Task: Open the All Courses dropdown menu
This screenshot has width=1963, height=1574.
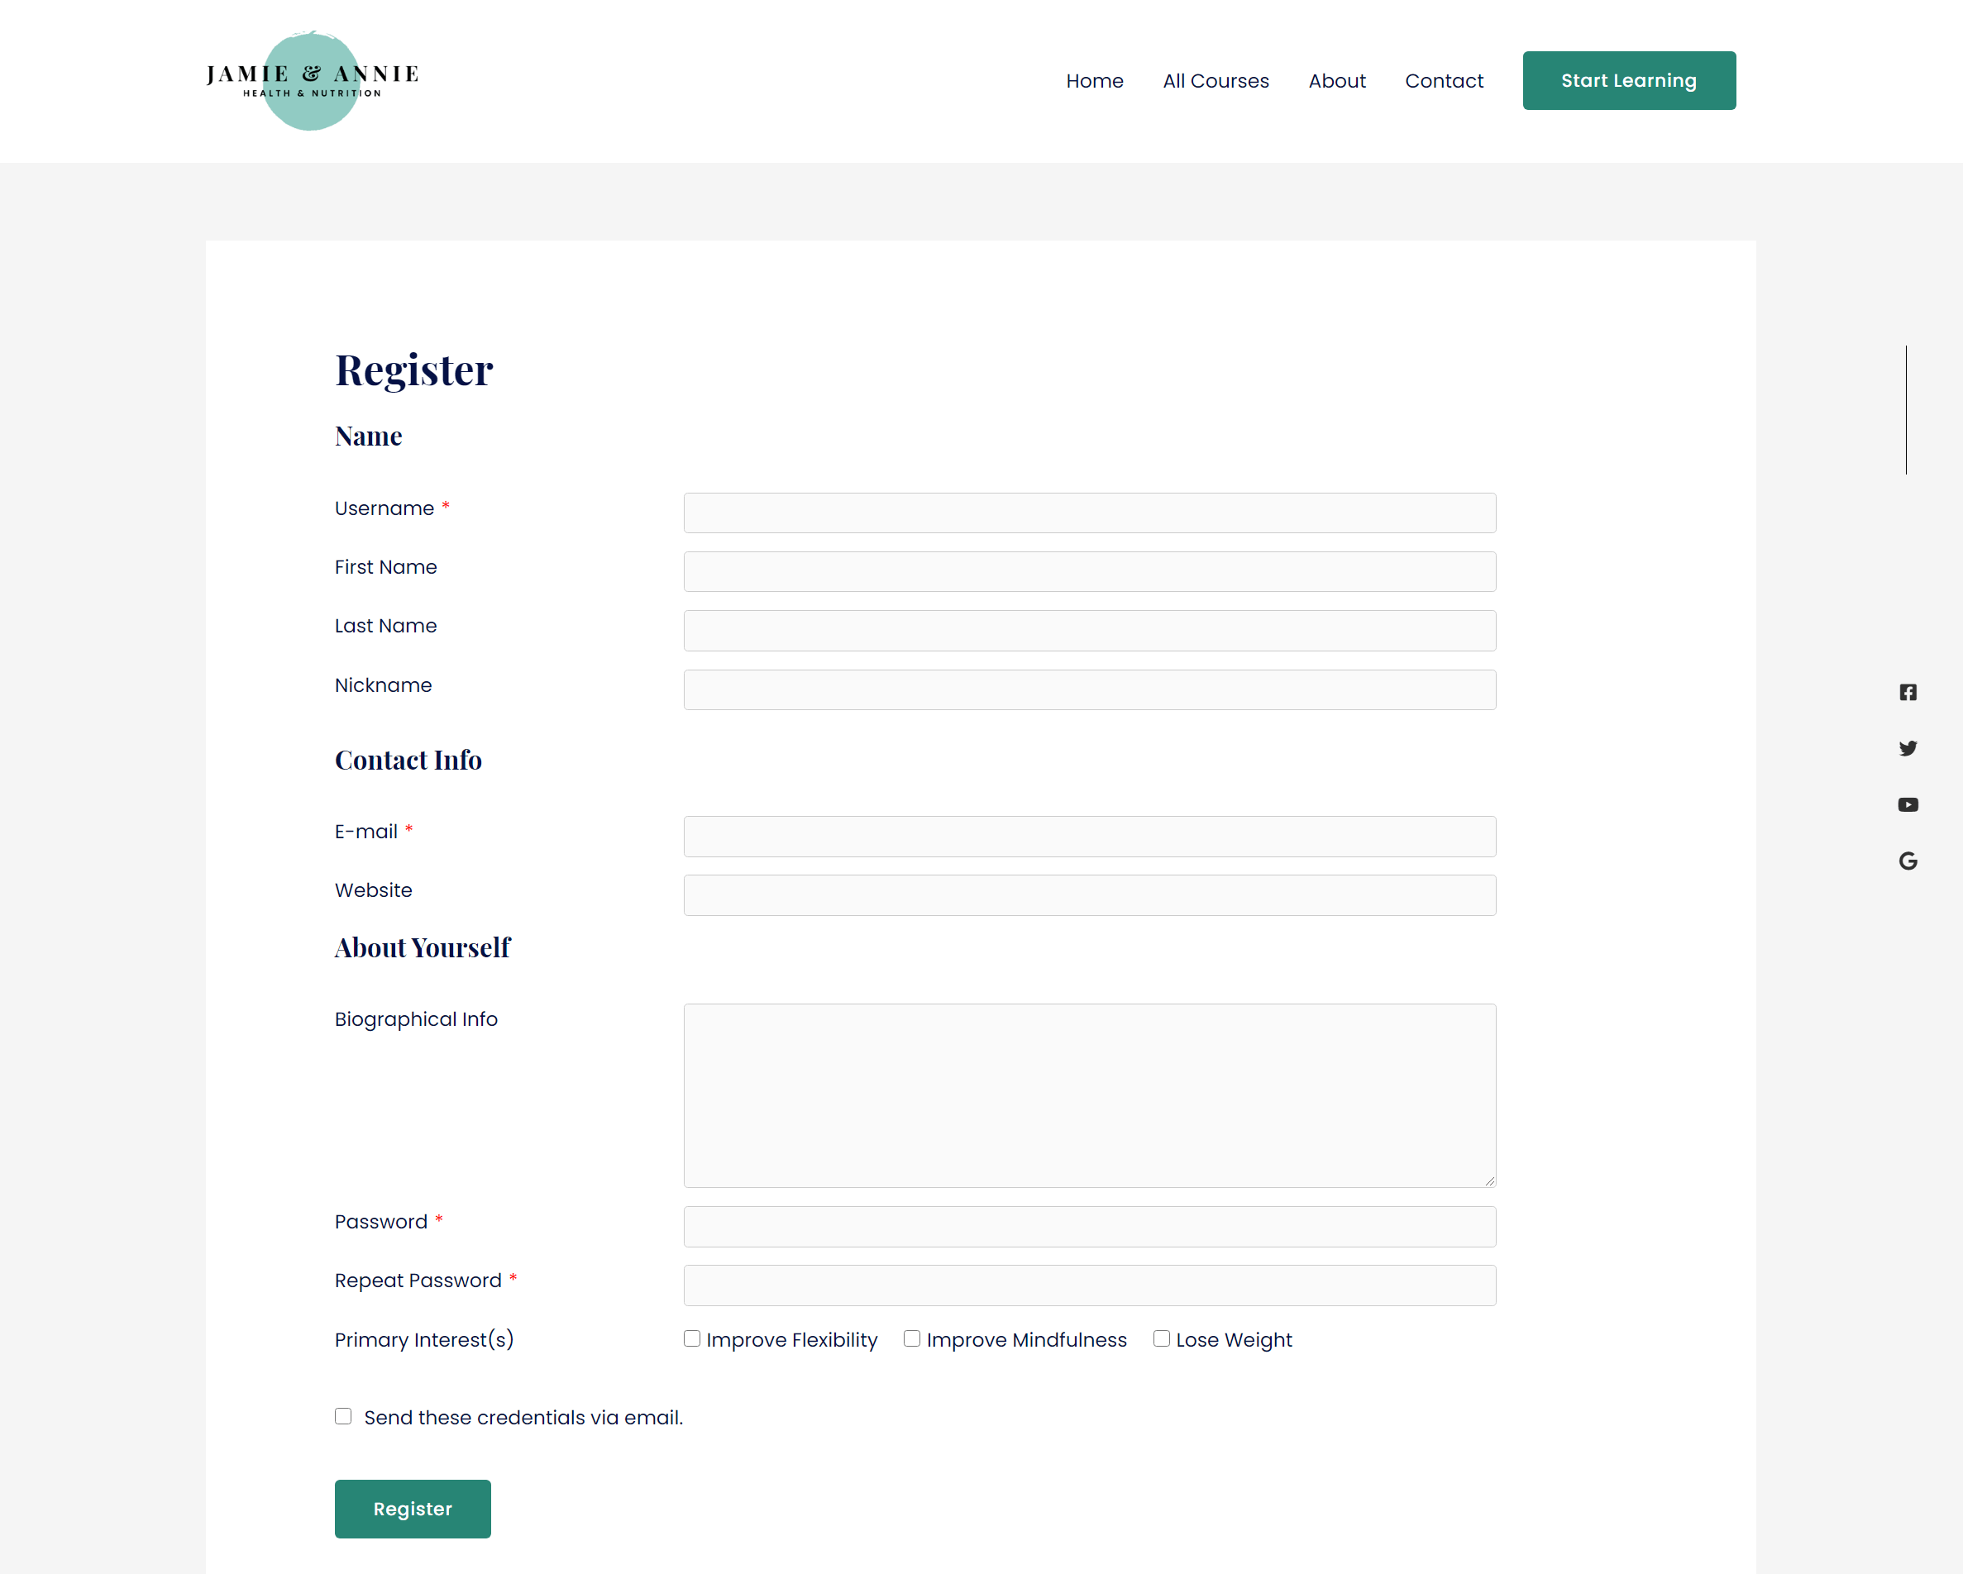Action: click(1216, 80)
